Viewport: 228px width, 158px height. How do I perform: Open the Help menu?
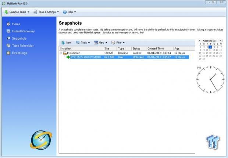click(x=70, y=12)
